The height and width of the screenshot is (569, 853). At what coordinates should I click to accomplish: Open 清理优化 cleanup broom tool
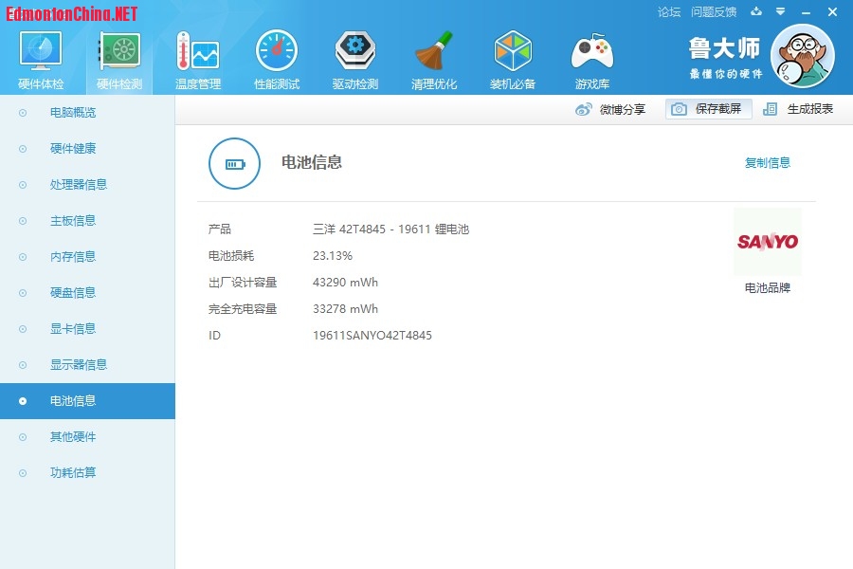433,60
